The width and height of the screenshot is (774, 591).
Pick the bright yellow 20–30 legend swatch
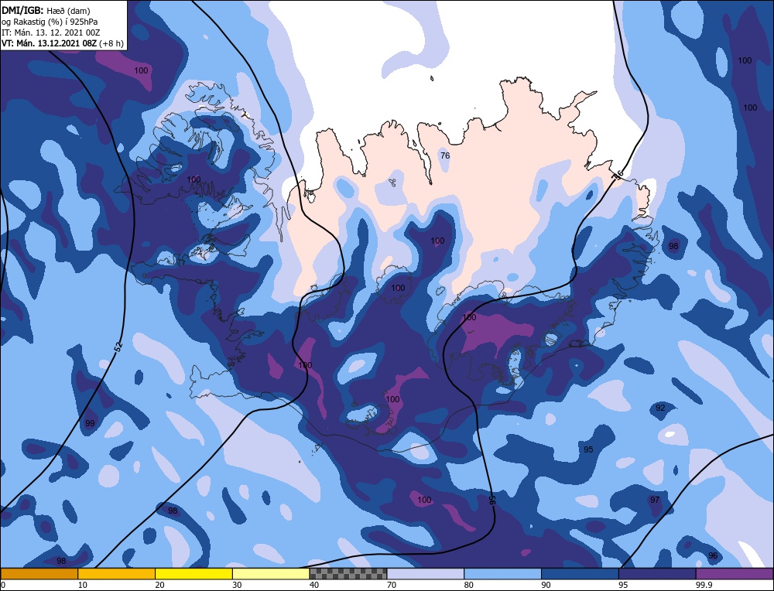pyautogui.click(x=193, y=573)
